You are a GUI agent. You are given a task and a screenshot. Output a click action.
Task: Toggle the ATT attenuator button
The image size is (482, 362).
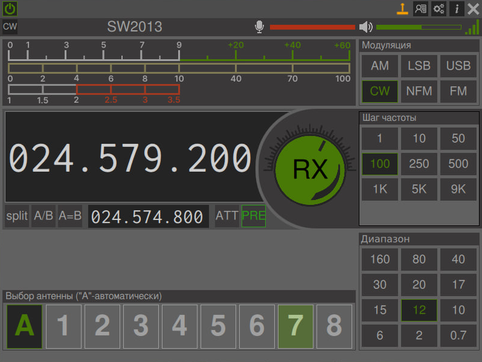point(227,216)
